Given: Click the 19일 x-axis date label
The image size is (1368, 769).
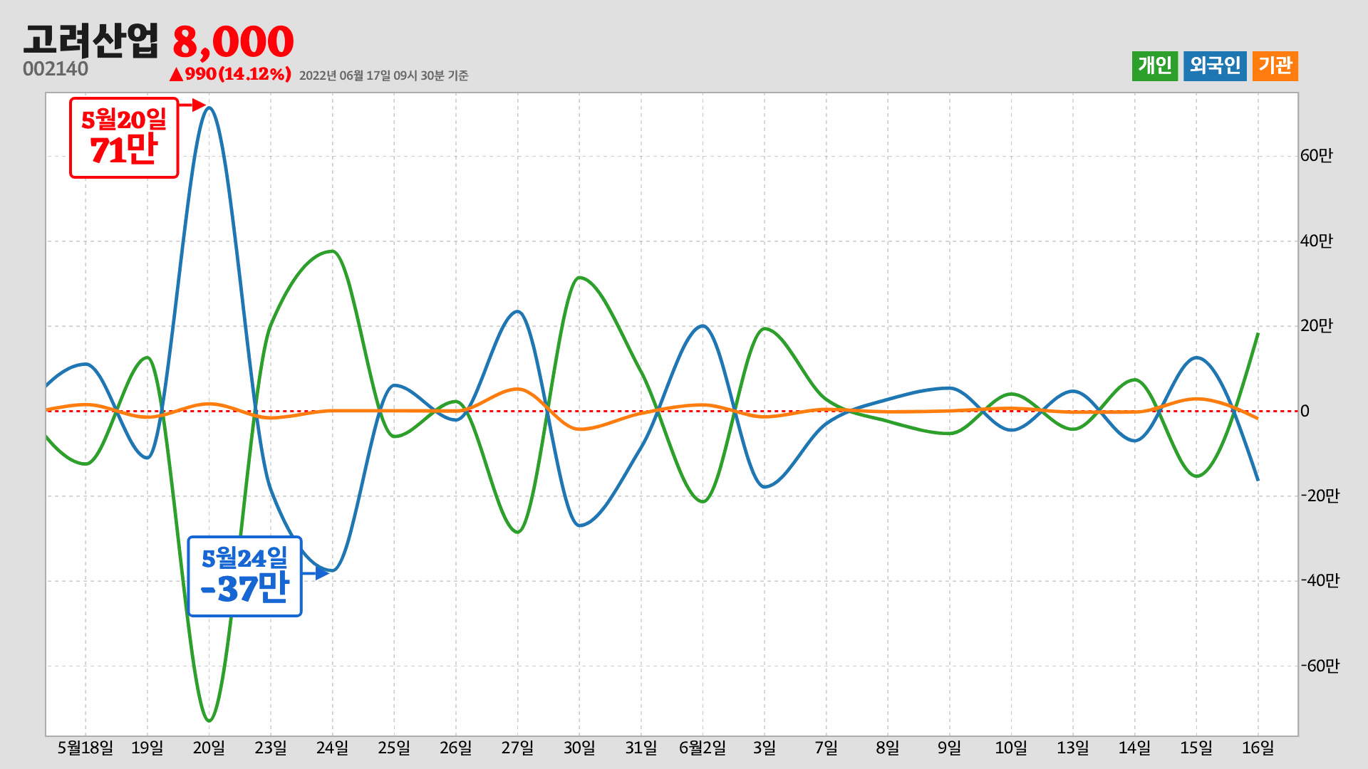Looking at the screenshot, I should point(147,748).
